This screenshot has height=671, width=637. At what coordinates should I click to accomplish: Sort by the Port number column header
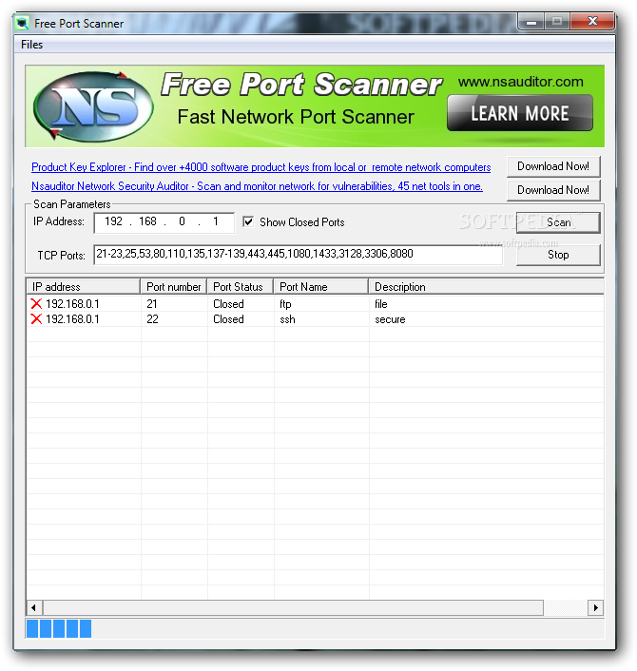pyautogui.click(x=174, y=286)
